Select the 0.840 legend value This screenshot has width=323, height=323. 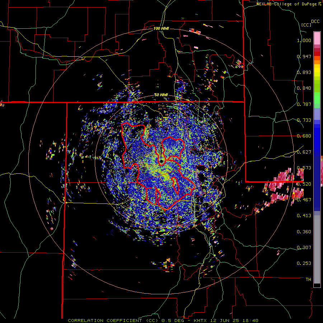(x=304, y=88)
